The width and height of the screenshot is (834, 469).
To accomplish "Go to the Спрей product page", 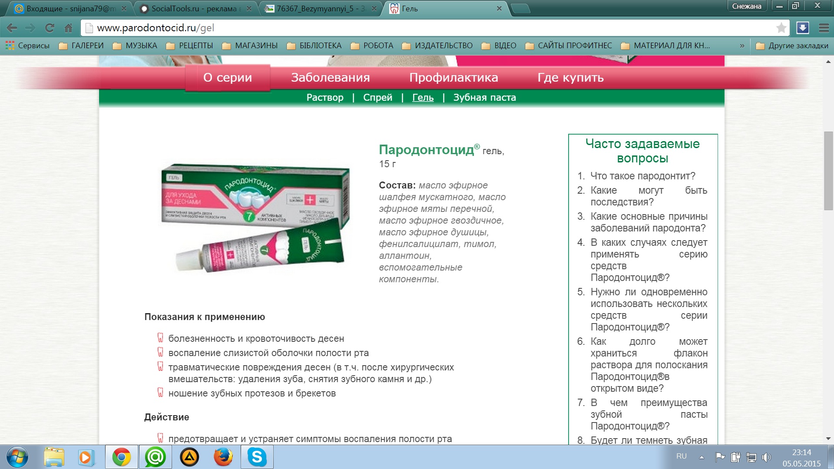I will 377,97.
